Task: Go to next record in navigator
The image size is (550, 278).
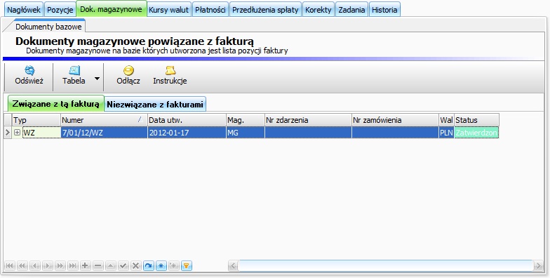Action: [48, 265]
